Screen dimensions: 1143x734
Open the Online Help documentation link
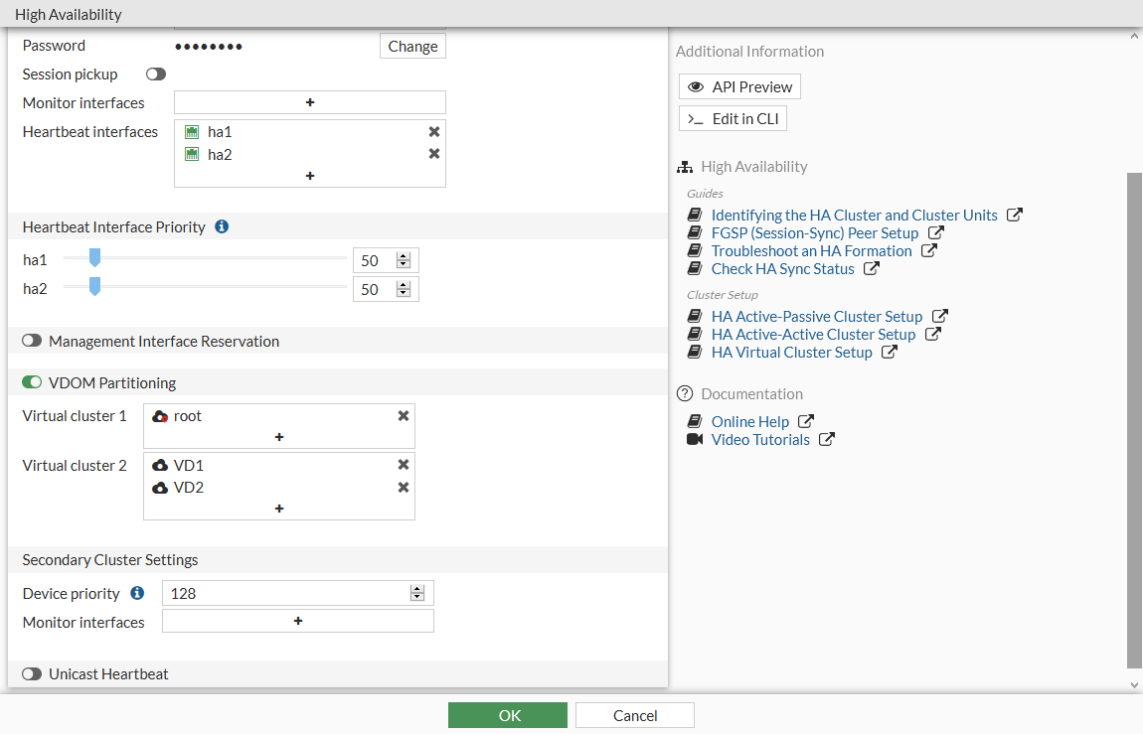750,421
